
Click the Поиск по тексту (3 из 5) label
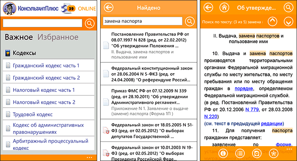coord(233,22)
